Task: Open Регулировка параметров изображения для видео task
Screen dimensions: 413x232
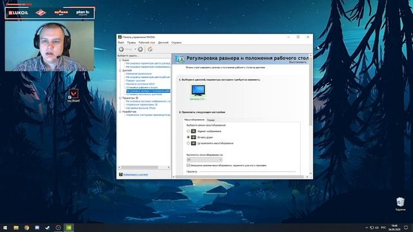Action: tap(148, 67)
